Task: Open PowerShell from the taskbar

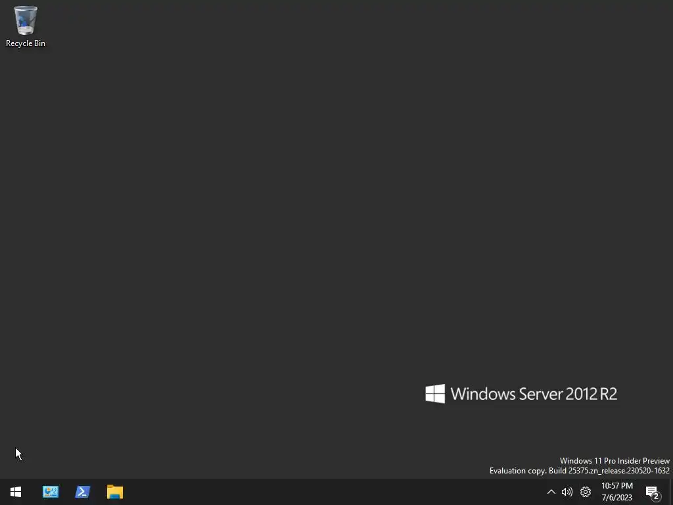Action: (x=83, y=492)
